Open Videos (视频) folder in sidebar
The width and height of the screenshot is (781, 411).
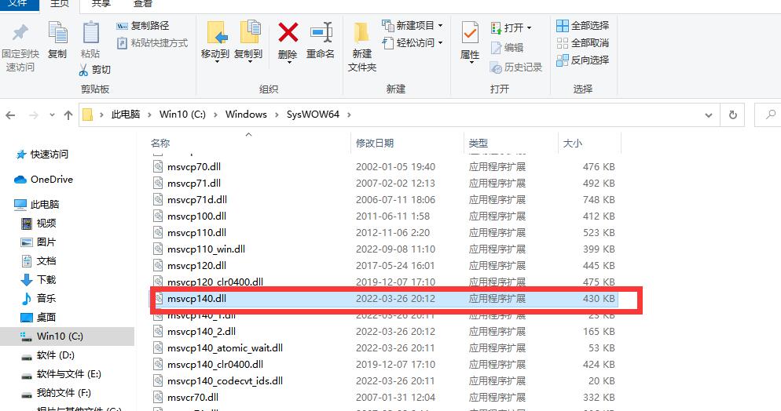[x=38, y=223]
